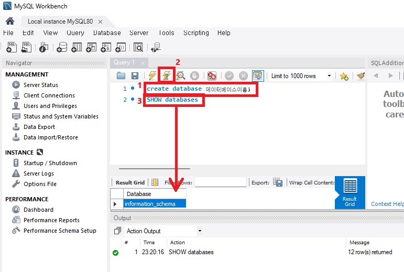
Task: Sort by the Database column header
Action: [155, 194]
